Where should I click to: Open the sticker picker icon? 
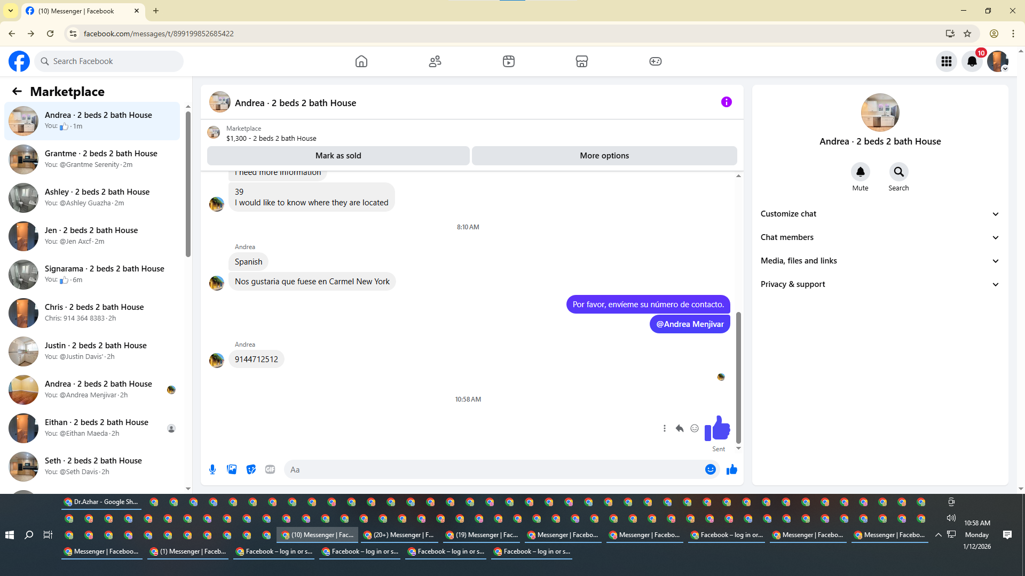pyautogui.click(x=251, y=469)
